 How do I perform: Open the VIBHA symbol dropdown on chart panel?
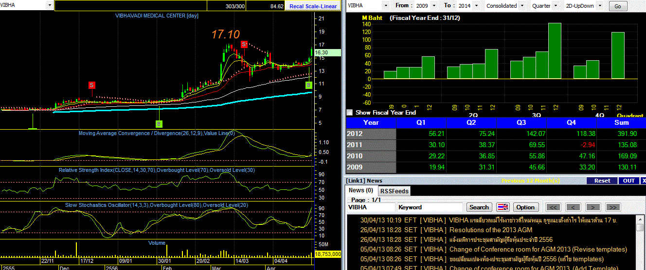50,5
